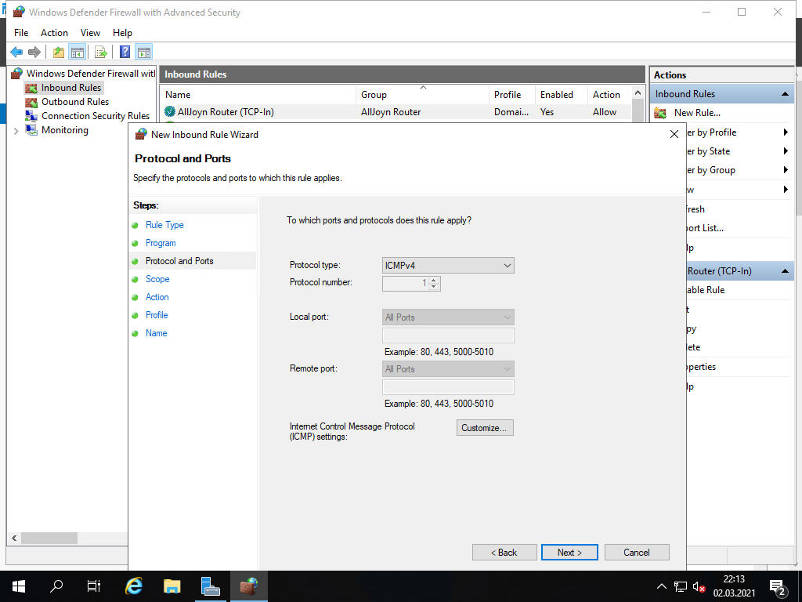Screen dimensions: 802x602
Task: Click the Customize... ICMP settings button
Action: tap(485, 428)
